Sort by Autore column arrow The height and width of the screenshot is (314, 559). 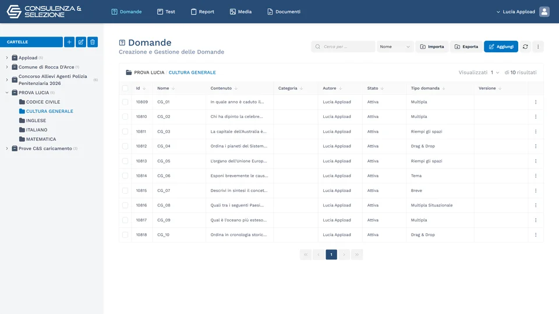341,88
